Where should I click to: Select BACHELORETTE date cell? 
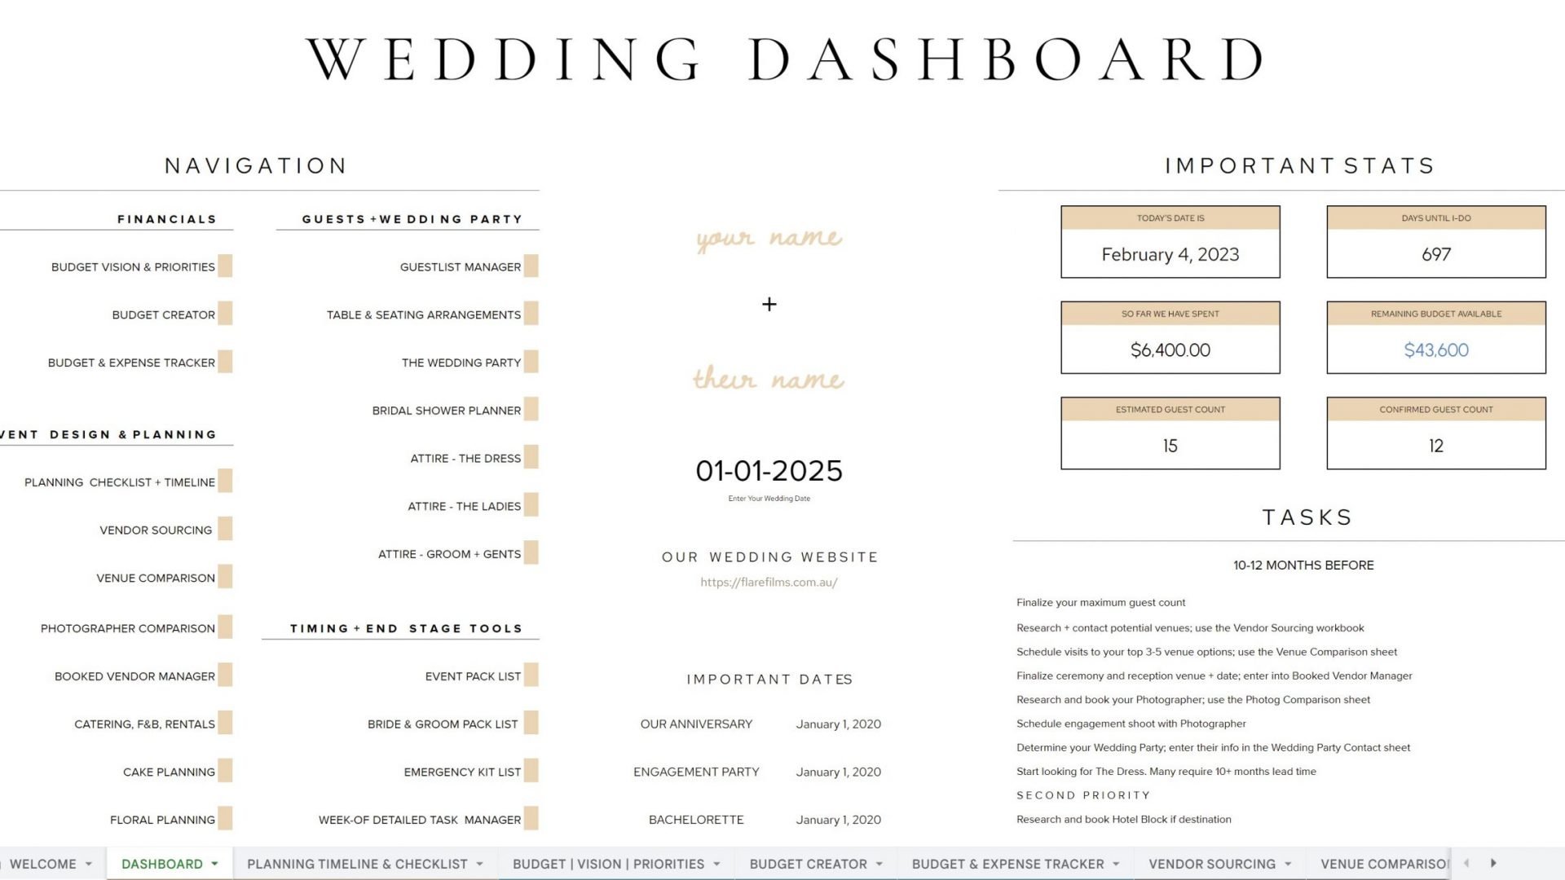(x=838, y=821)
